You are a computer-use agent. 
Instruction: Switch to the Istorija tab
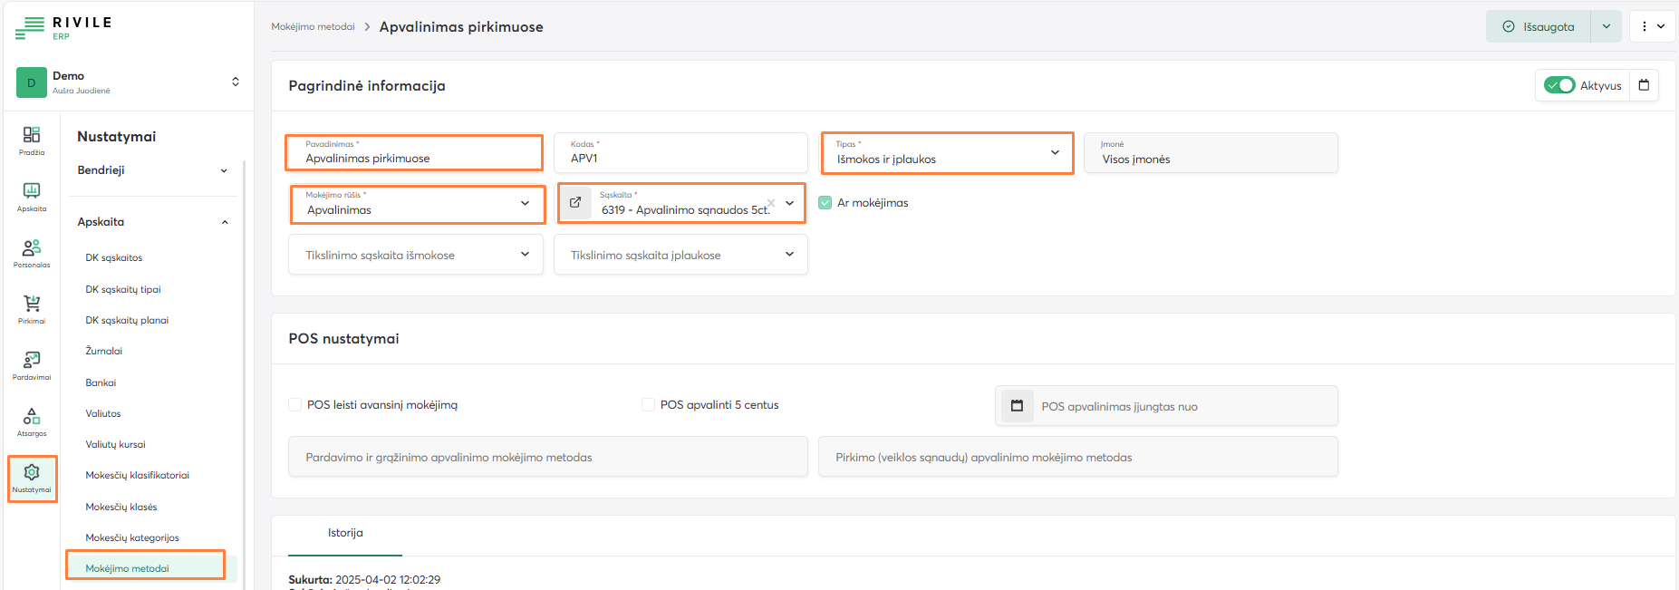point(345,533)
